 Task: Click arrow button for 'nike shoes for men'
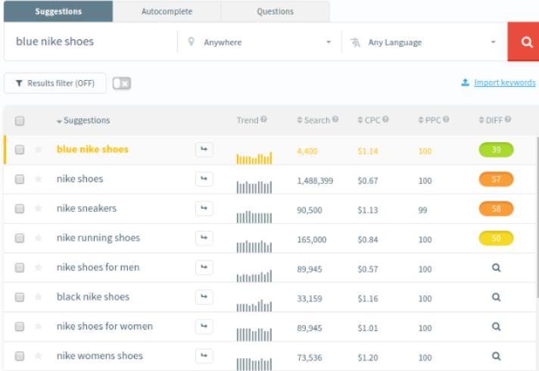click(204, 267)
